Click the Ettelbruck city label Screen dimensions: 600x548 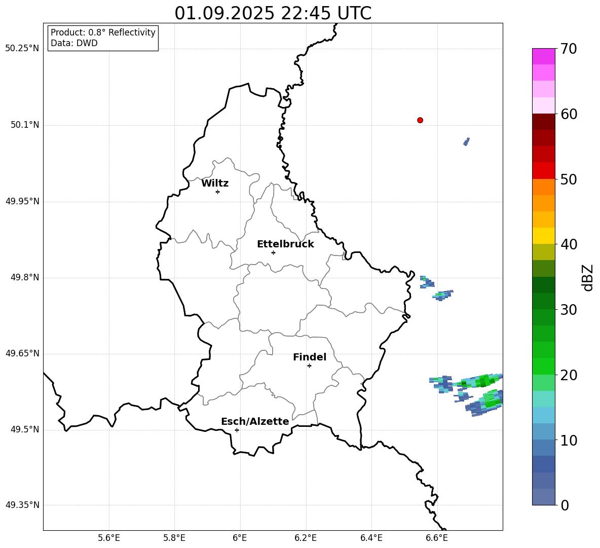[x=285, y=244]
